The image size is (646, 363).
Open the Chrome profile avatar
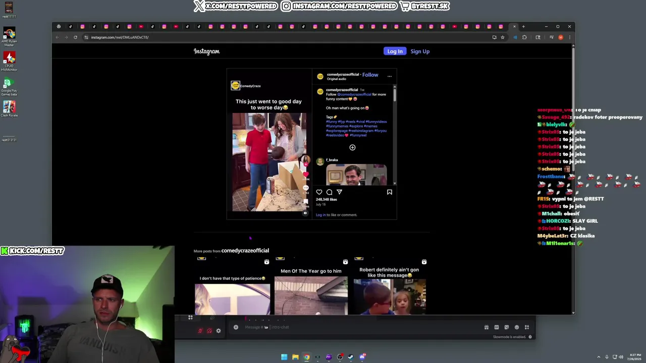560,37
